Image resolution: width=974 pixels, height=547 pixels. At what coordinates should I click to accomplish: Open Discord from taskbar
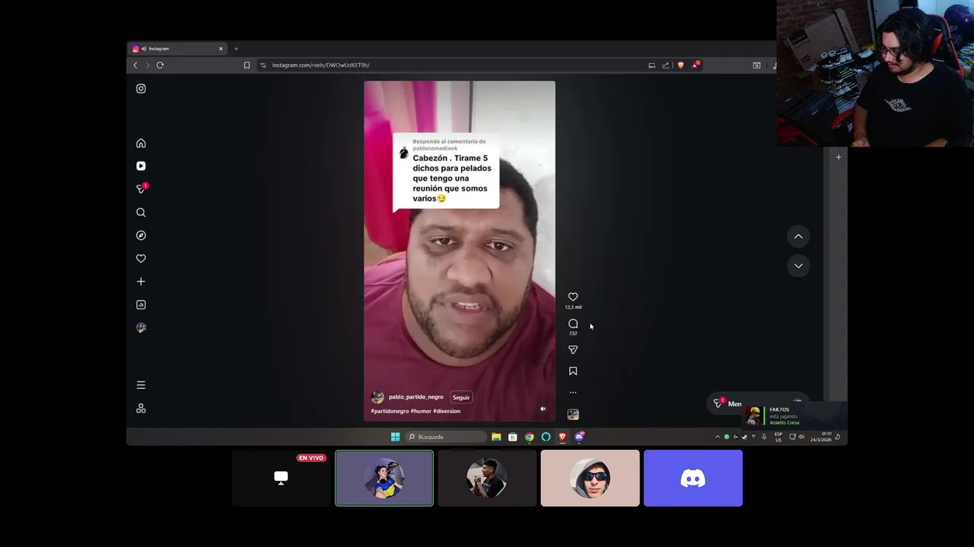point(579,437)
